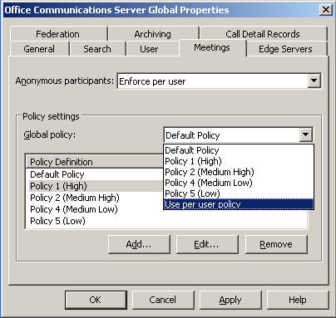Screen dimensions: 336x318
Task: Select Use per user policy option
Action: pos(239,204)
